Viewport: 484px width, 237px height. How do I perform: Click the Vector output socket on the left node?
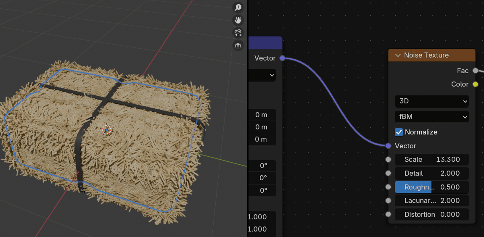tap(283, 58)
